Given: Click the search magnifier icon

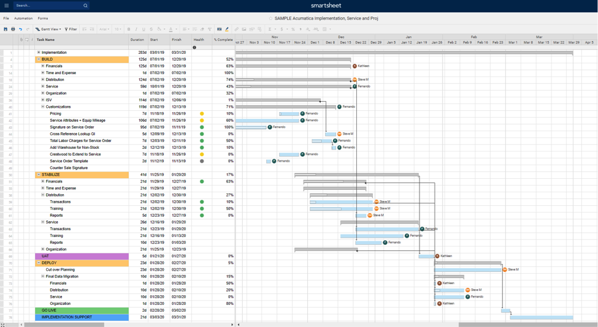Looking at the screenshot, I should point(85,6).
